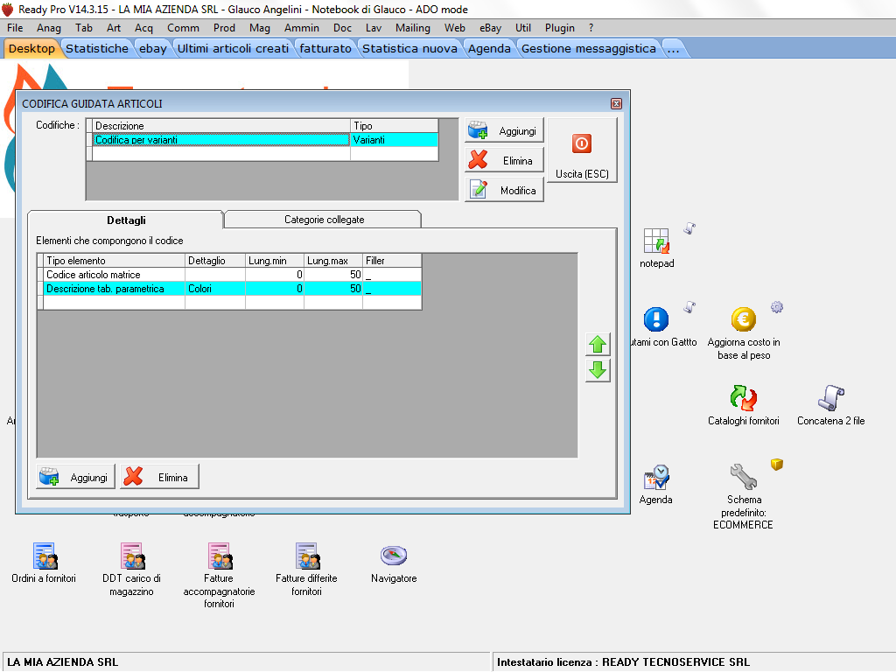Open the Anag menu

coord(49,28)
